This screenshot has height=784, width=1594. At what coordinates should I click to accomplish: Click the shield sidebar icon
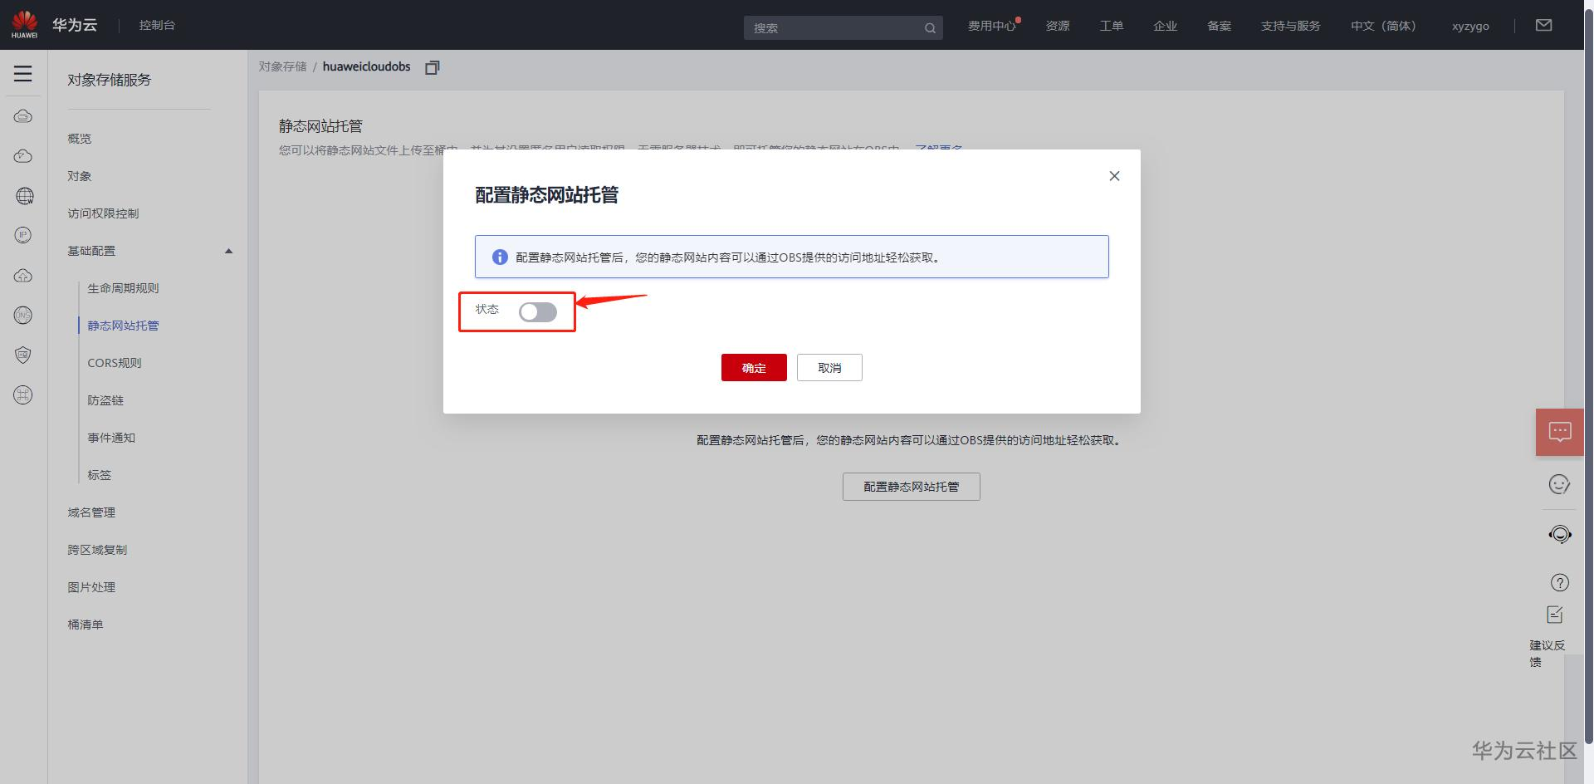23,355
